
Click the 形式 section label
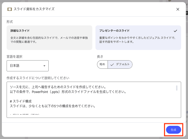pos(10,22)
